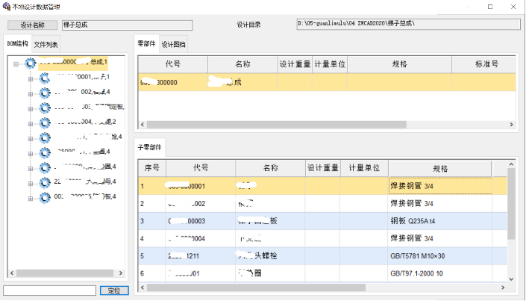The image size is (526, 301).
Task: Click code cell ending 300000 in 零部件 table
Action: [x=173, y=82]
